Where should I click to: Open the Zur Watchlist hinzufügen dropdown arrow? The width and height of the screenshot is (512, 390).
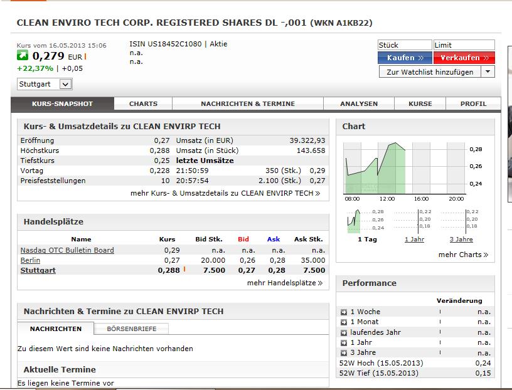tap(488, 71)
